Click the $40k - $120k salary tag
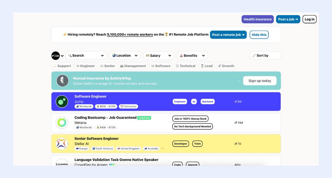332x178 pixels. pyautogui.click(x=106, y=127)
